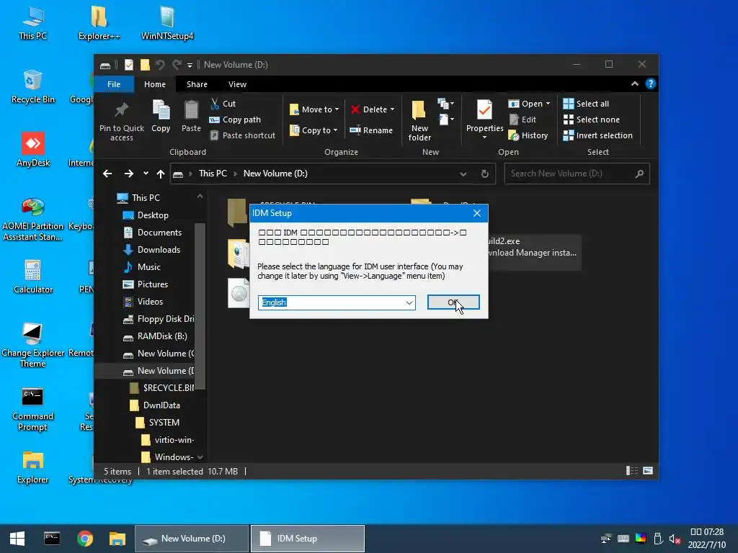This screenshot has height=553, width=738.
Task: Open Chrome from the taskbar
Action: click(x=85, y=539)
